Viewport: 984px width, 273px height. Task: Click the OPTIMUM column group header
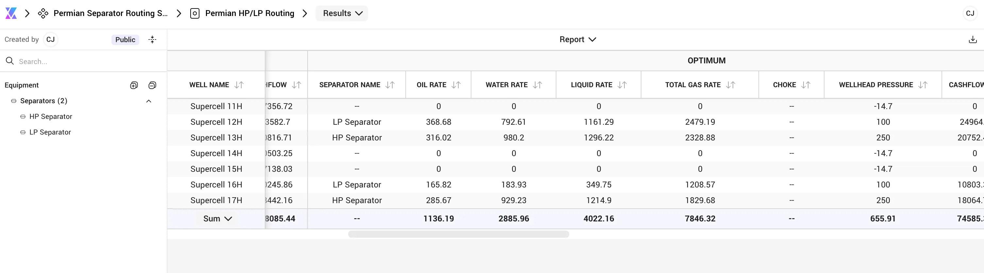tap(706, 61)
